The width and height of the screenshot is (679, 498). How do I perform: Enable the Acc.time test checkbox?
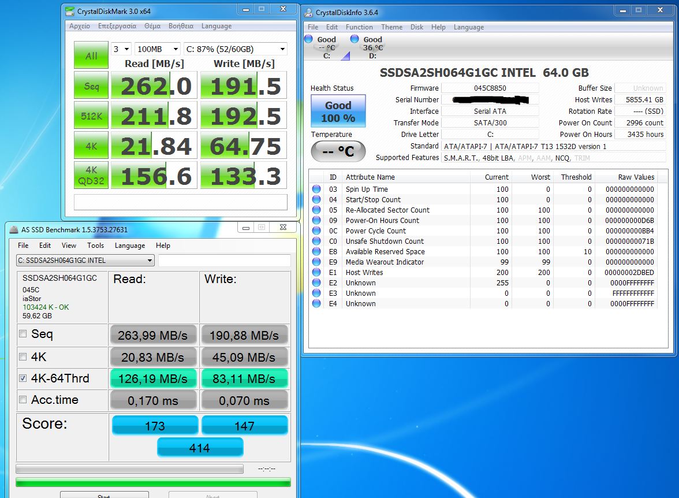tap(23, 400)
